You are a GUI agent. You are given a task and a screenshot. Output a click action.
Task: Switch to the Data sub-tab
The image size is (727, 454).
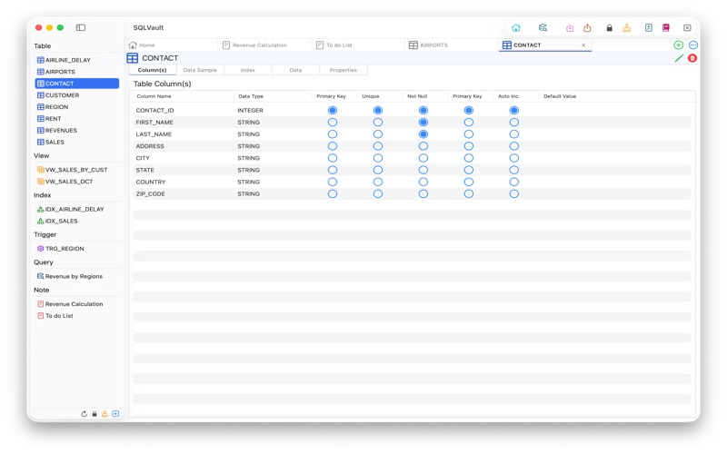coord(295,70)
